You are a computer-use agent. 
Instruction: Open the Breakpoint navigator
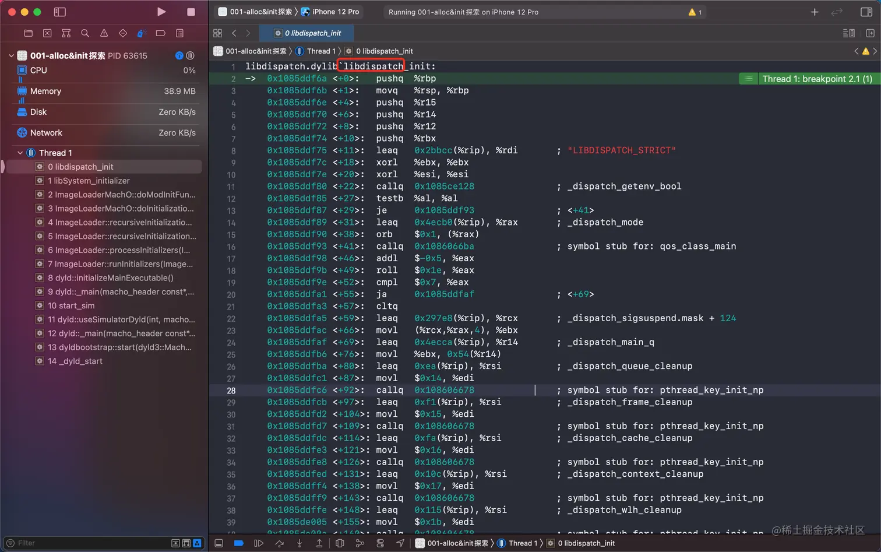[x=160, y=33]
